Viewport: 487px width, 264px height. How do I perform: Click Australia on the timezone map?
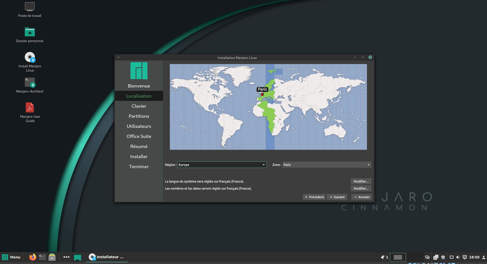pyautogui.click(x=335, y=131)
